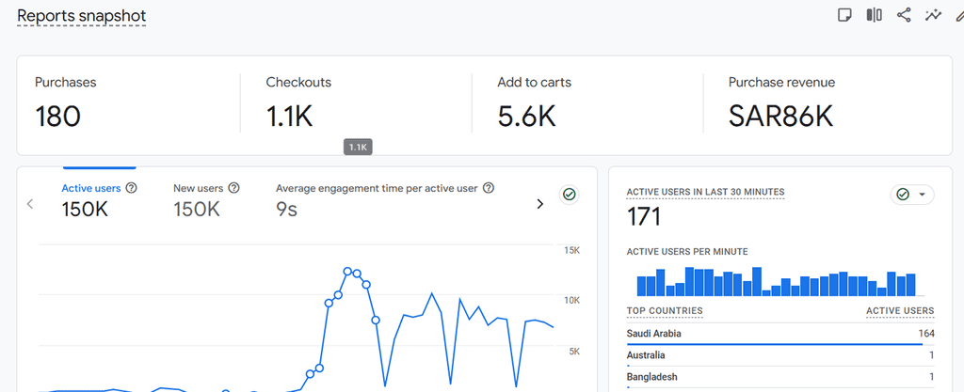The image size is (964, 392).
Task: Click help icon next to Active users
Action: pos(131,188)
